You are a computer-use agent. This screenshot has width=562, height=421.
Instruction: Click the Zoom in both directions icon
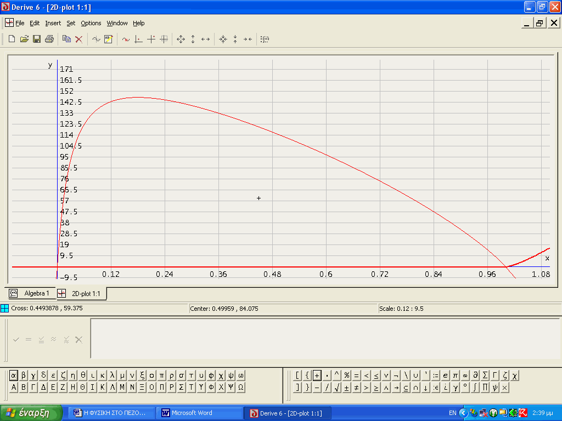223,39
